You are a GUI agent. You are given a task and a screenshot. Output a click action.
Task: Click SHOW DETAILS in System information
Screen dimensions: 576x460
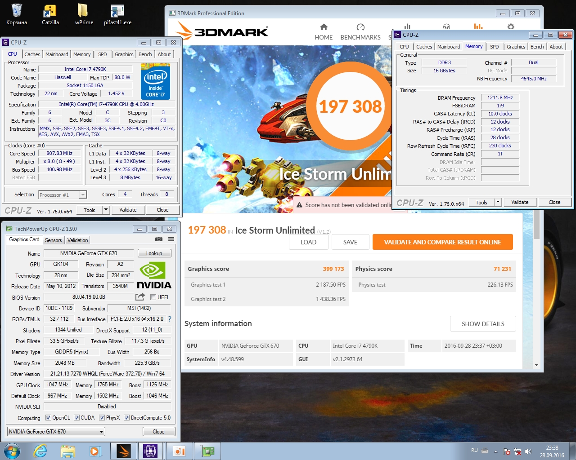pos(483,324)
